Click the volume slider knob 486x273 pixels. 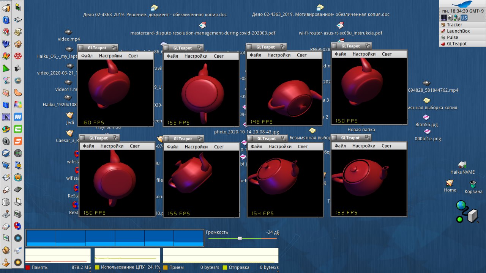click(x=240, y=238)
